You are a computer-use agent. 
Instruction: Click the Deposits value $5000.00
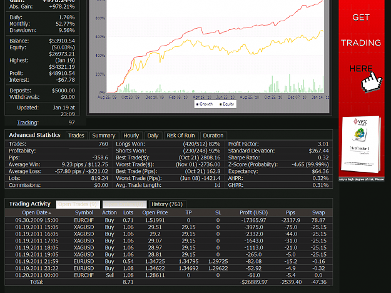tap(63, 91)
